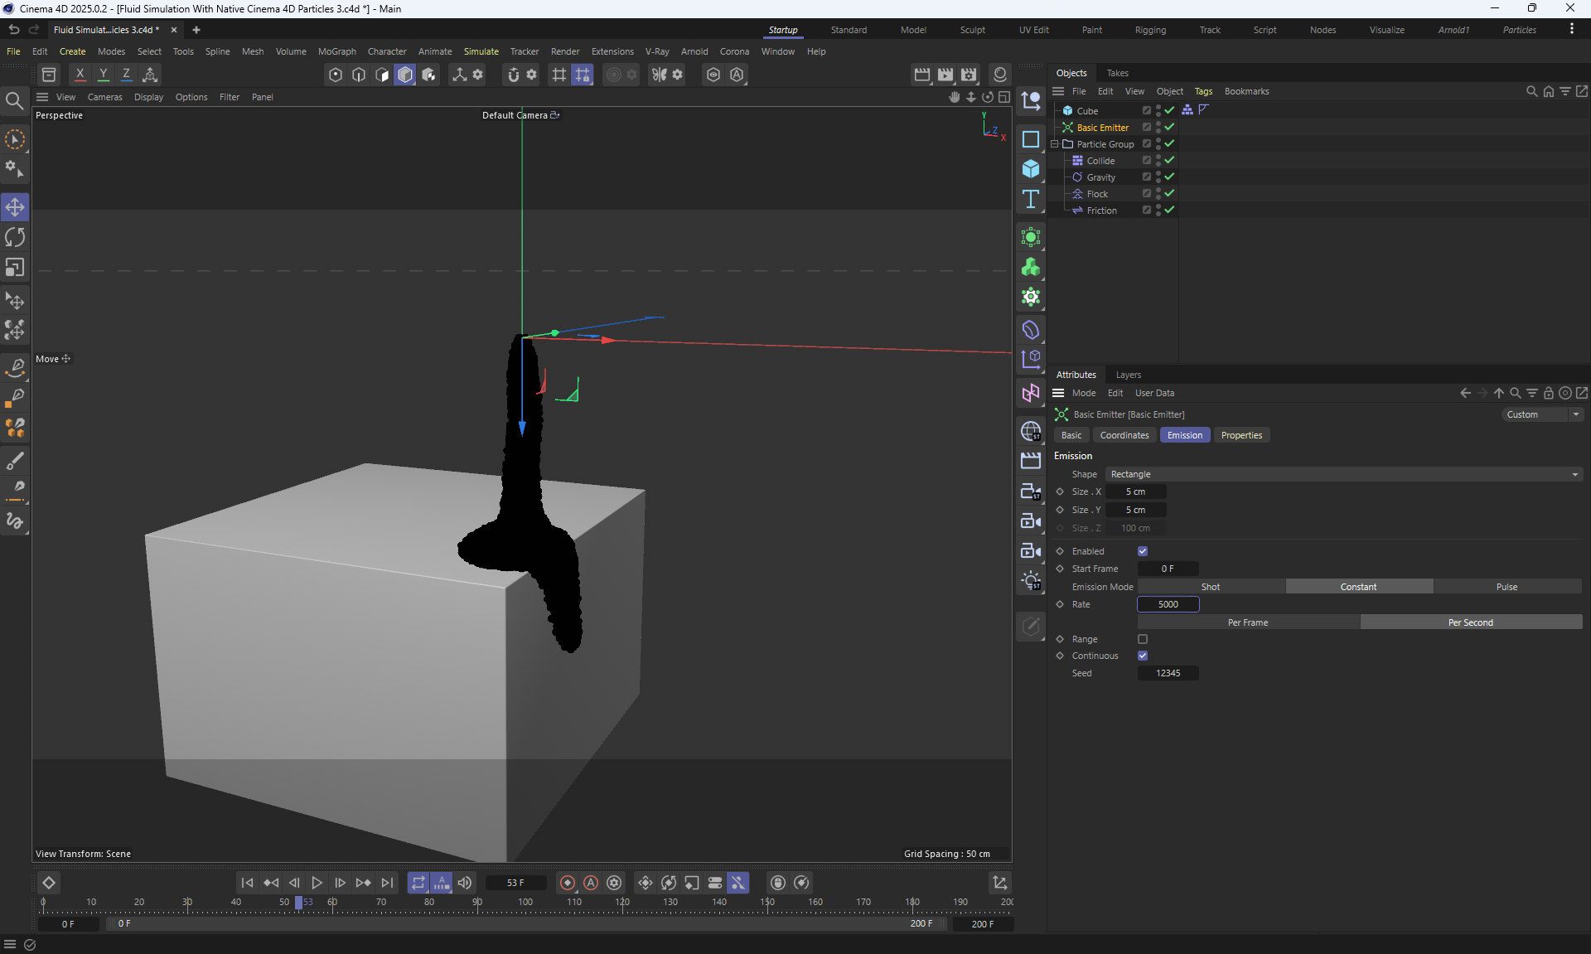The height and width of the screenshot is (954, 1591).
Task: Click the Text spline tool icon
Action: [x=1031, y=199]
